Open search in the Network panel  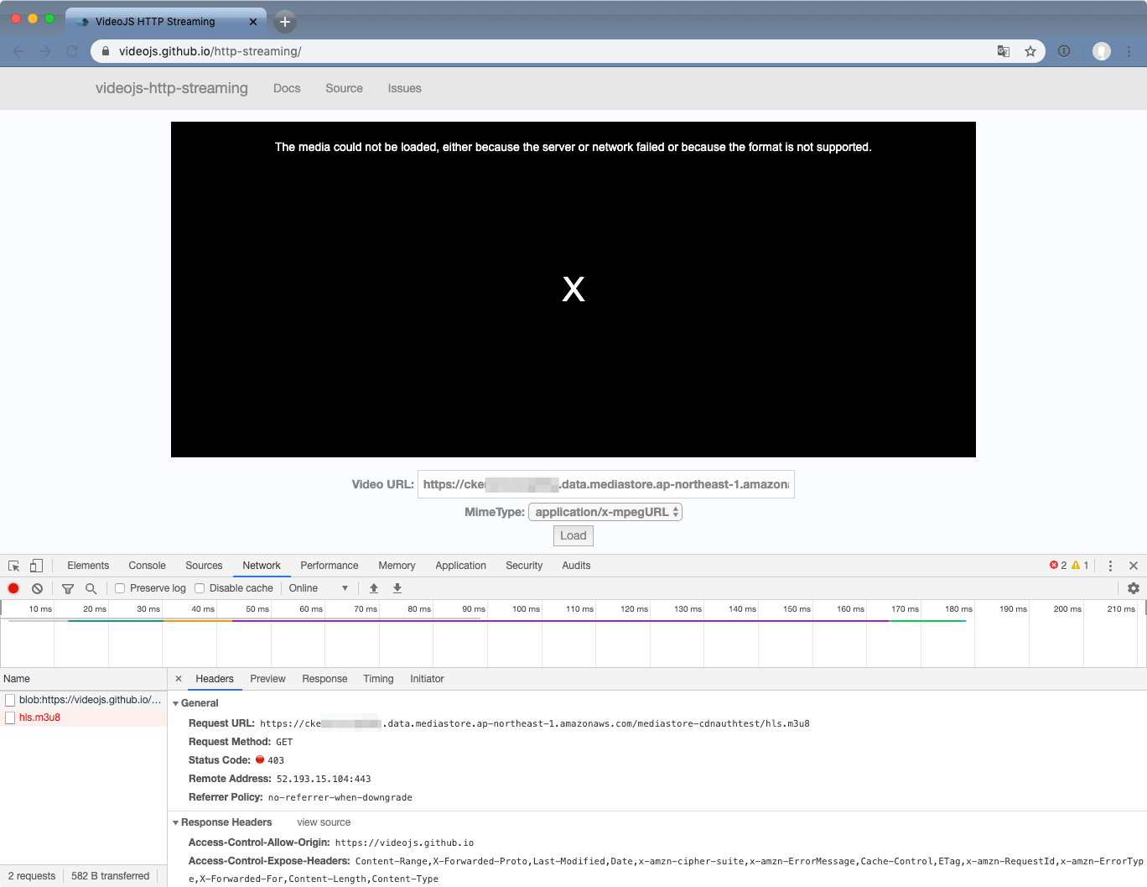pos(91,588)
